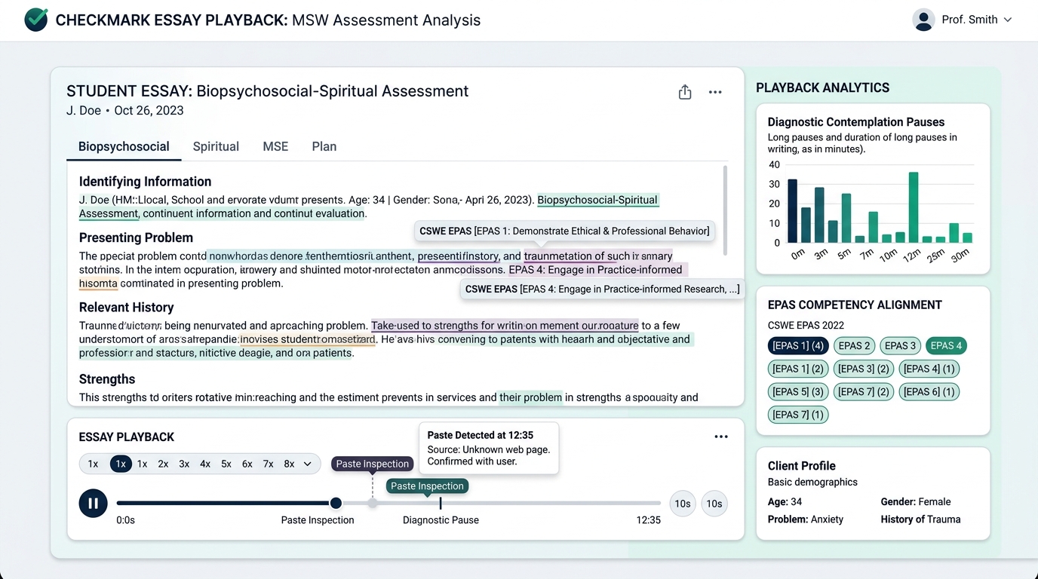Set playback speed to 4x

click(205, 464)
